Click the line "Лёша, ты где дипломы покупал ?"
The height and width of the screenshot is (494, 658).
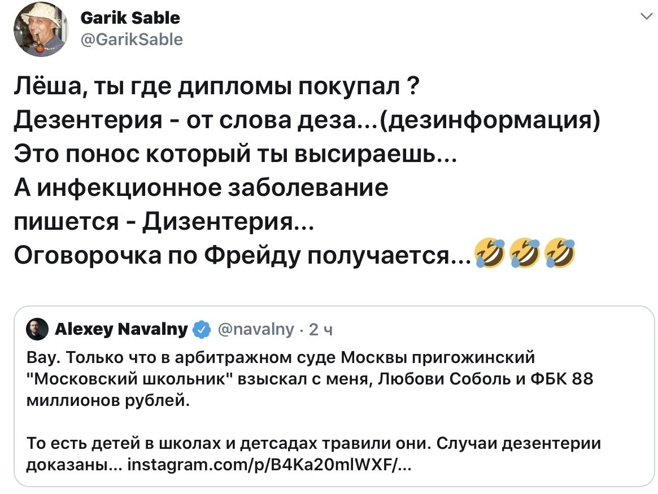point(216,88)
